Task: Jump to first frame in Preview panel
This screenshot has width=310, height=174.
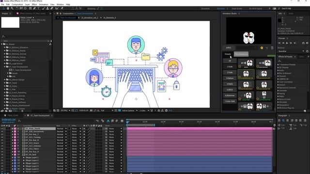Action: pyautogui.click(x=279, y=43)
